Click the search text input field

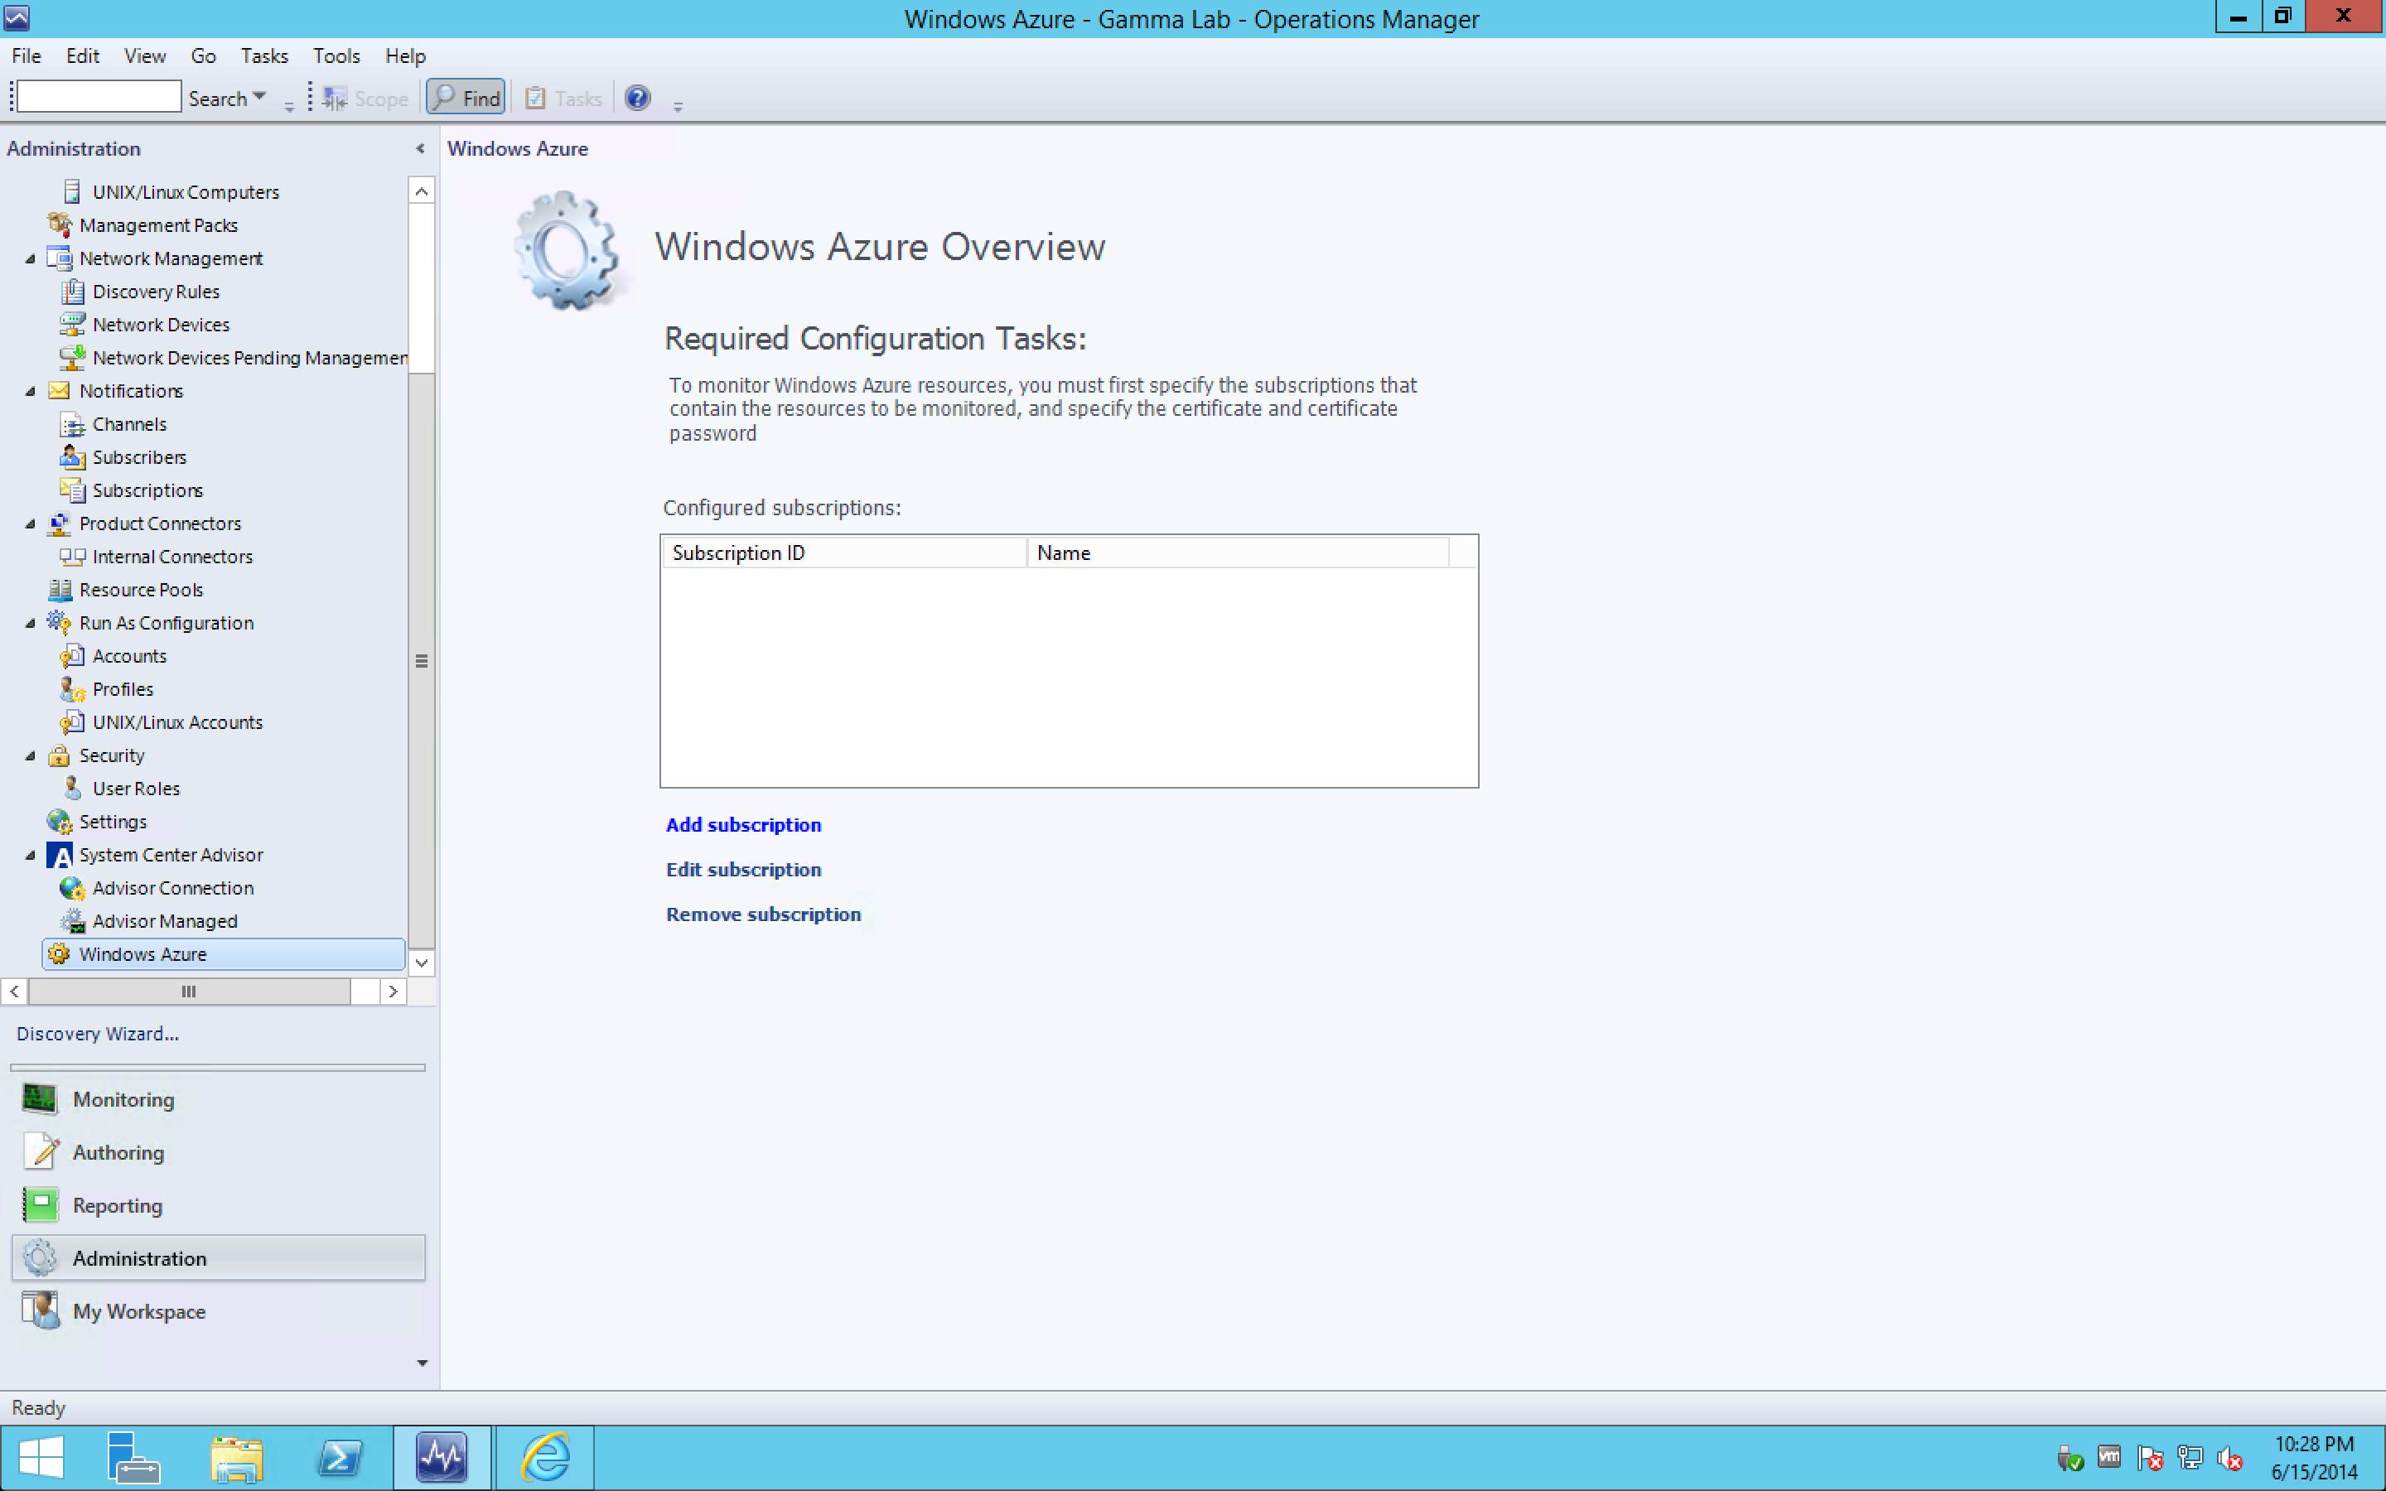99,97
